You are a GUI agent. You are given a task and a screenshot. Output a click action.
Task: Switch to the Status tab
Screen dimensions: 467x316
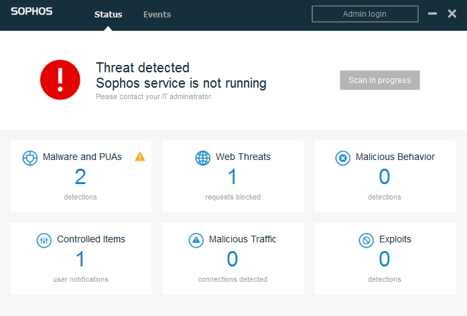tap(108, 14)
